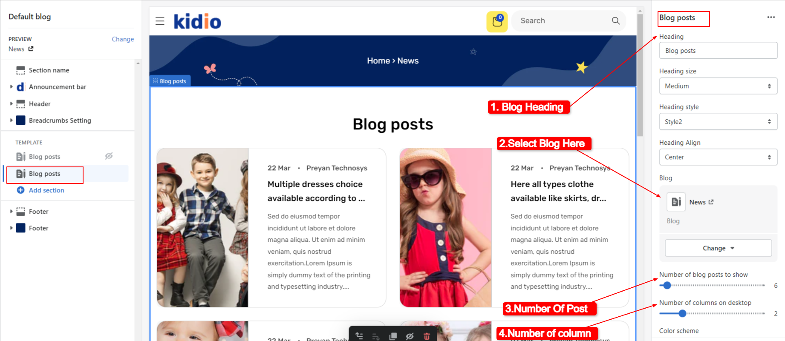Image resolution: width=785 pixels, height=341 pixels.
Task: Adjust the Number of columns on desktop slider
Action: [712, 314]
